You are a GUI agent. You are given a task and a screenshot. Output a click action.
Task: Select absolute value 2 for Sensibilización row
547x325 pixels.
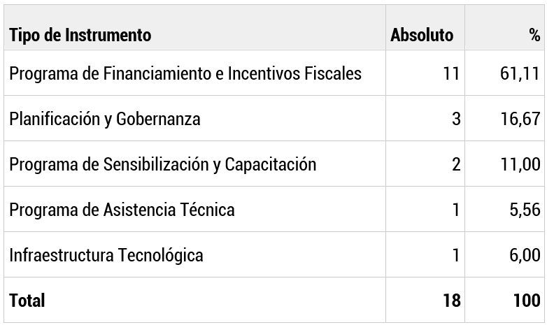456,164
